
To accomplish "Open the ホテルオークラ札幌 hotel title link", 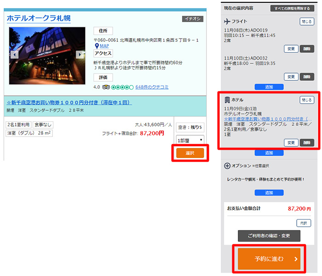I will 39,18.
